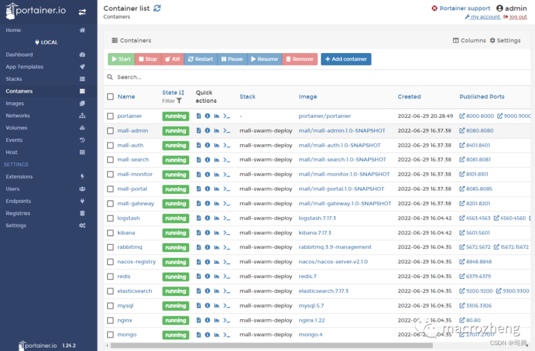Open the State column filter
The height and width of the screenshot is (351, 535).
pyautogui.click(x=180, y=100)
